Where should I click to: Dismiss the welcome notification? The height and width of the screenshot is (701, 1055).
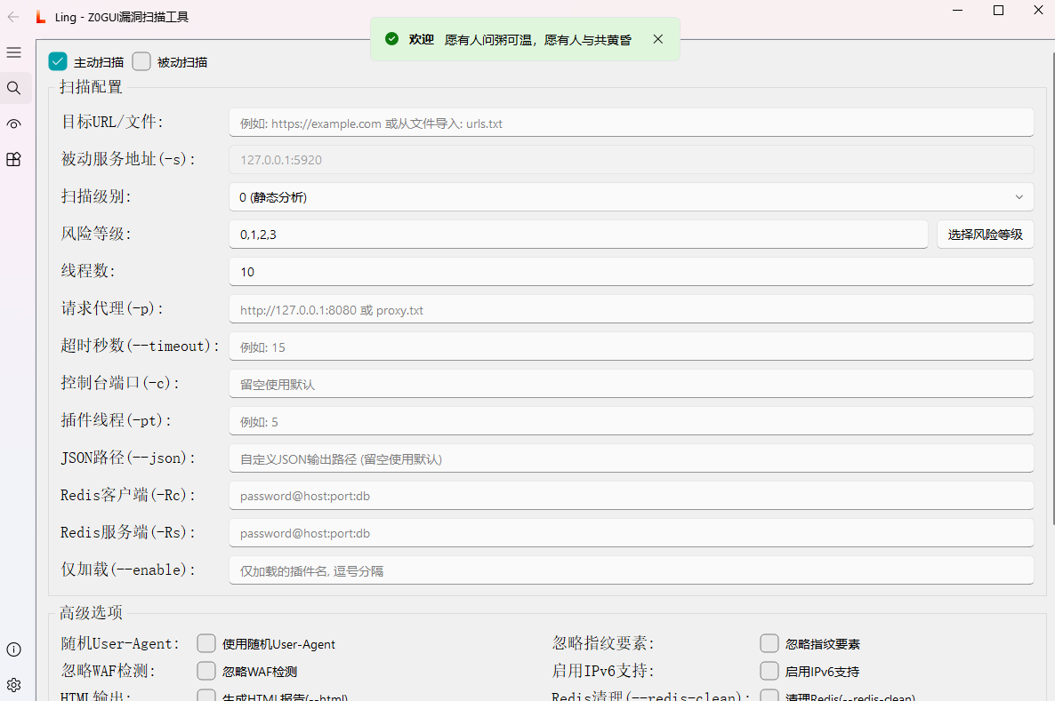[x=658, y=40]
